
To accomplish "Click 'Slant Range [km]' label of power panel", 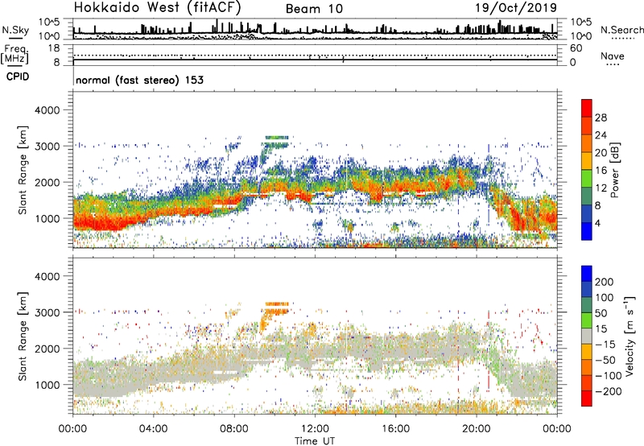I will tap(23, 170).
